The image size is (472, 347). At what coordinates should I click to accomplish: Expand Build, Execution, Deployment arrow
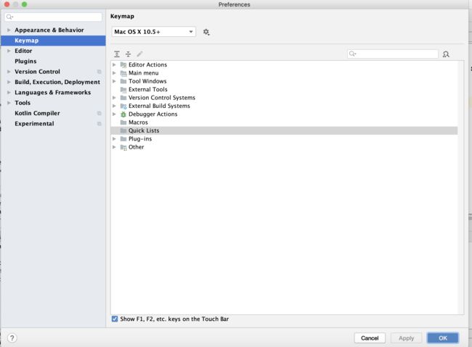[9, 82]
